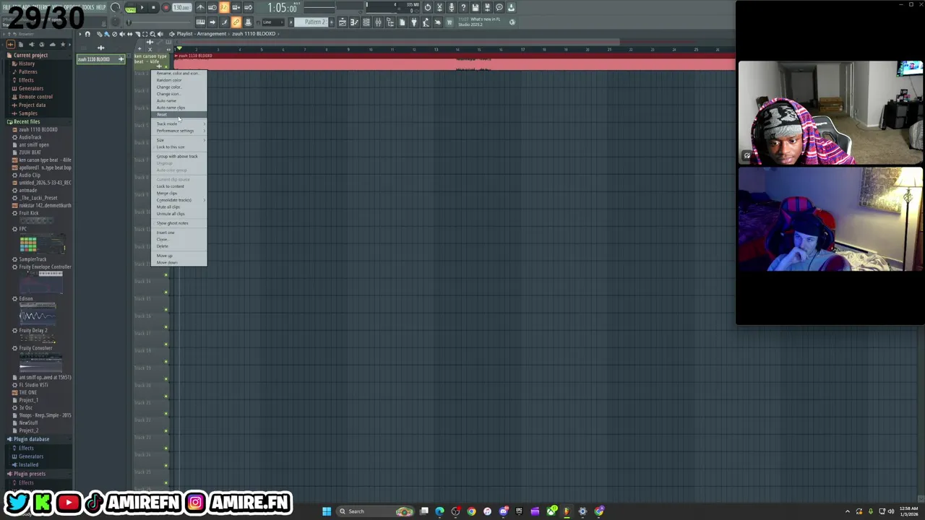
Task: Open the Playlist view icon
Action: click(342, 22)
